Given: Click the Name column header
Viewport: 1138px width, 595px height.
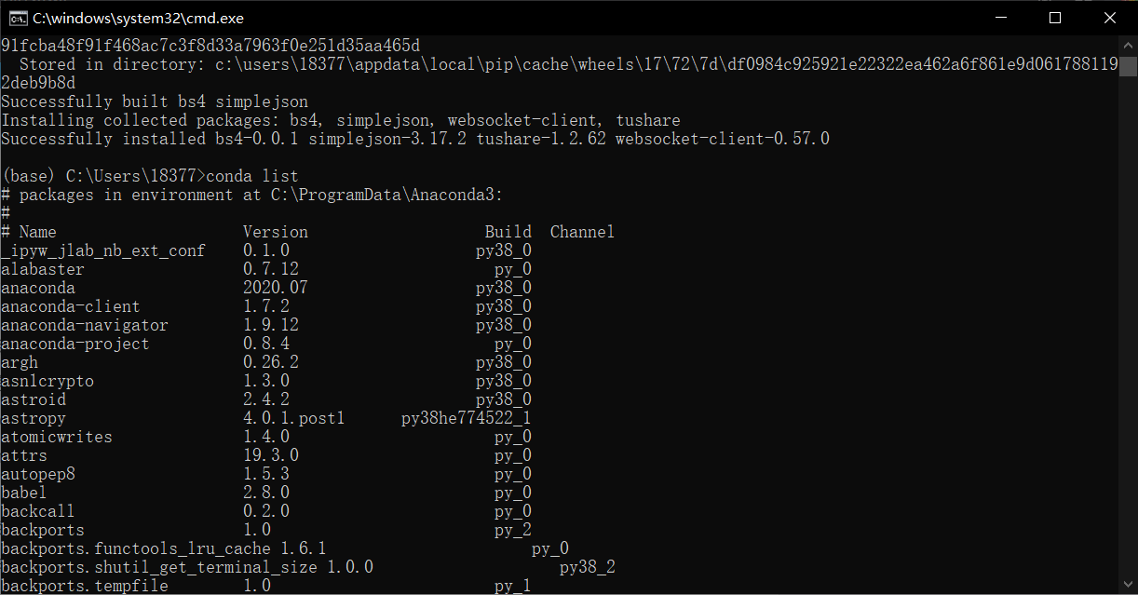Looking at the screenshot, I should tap(37, 231).
